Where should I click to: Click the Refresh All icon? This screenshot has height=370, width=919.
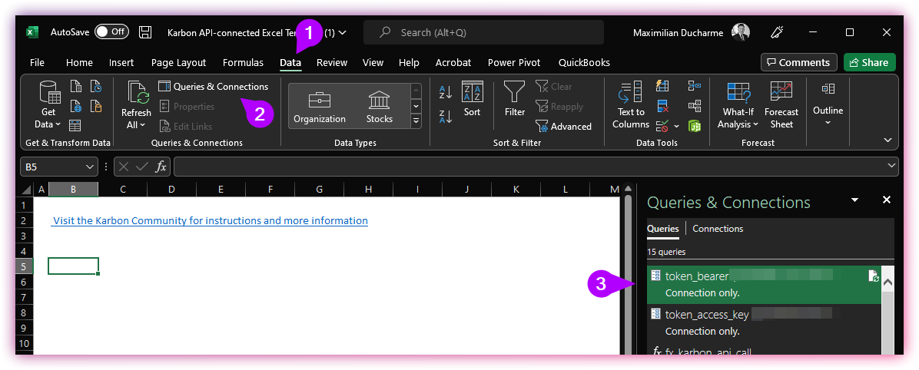pyautogui.click(x=137, y=93)
